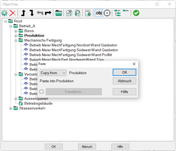Select the Root tree item

[18, 21]
